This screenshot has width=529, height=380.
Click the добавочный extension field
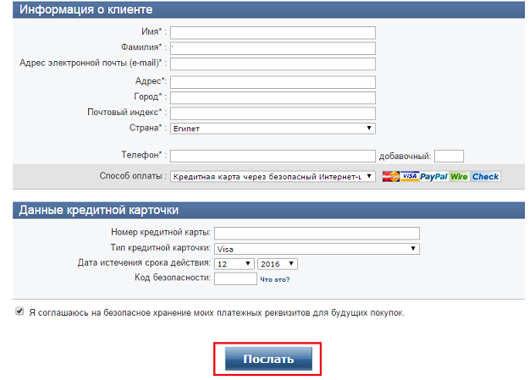[449, 156]
